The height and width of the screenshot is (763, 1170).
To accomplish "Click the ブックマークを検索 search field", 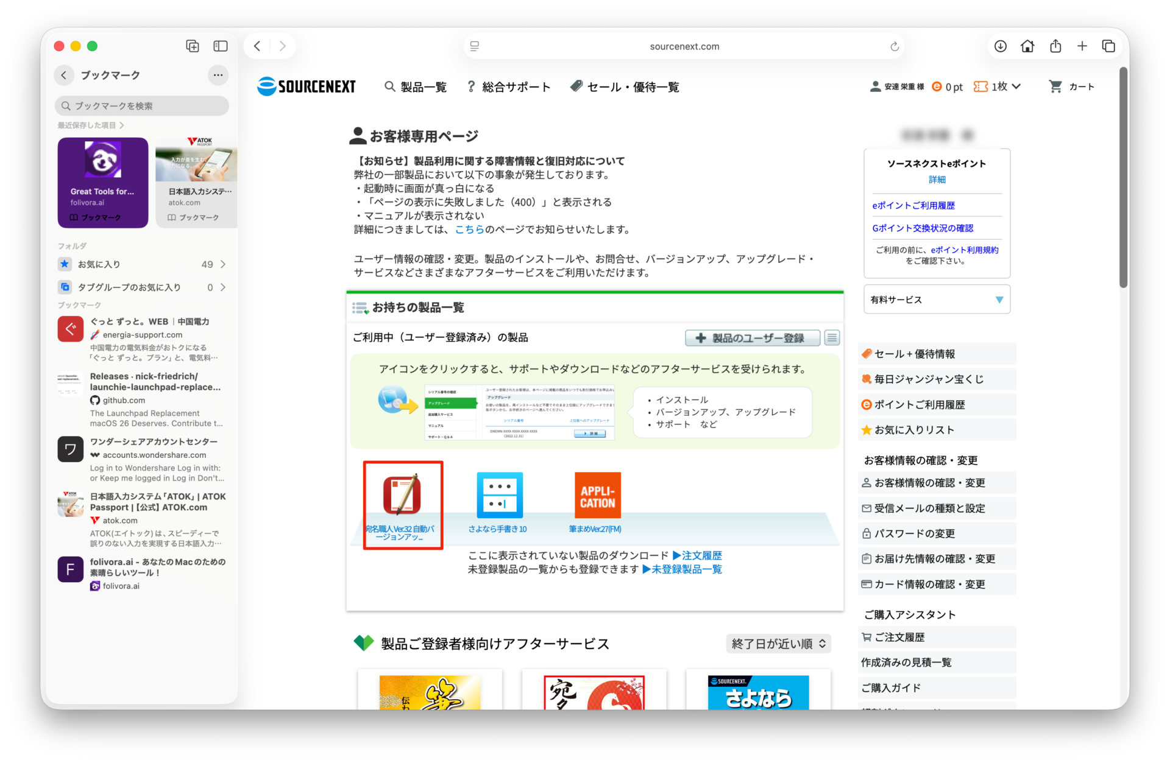I will click(142, 106).
